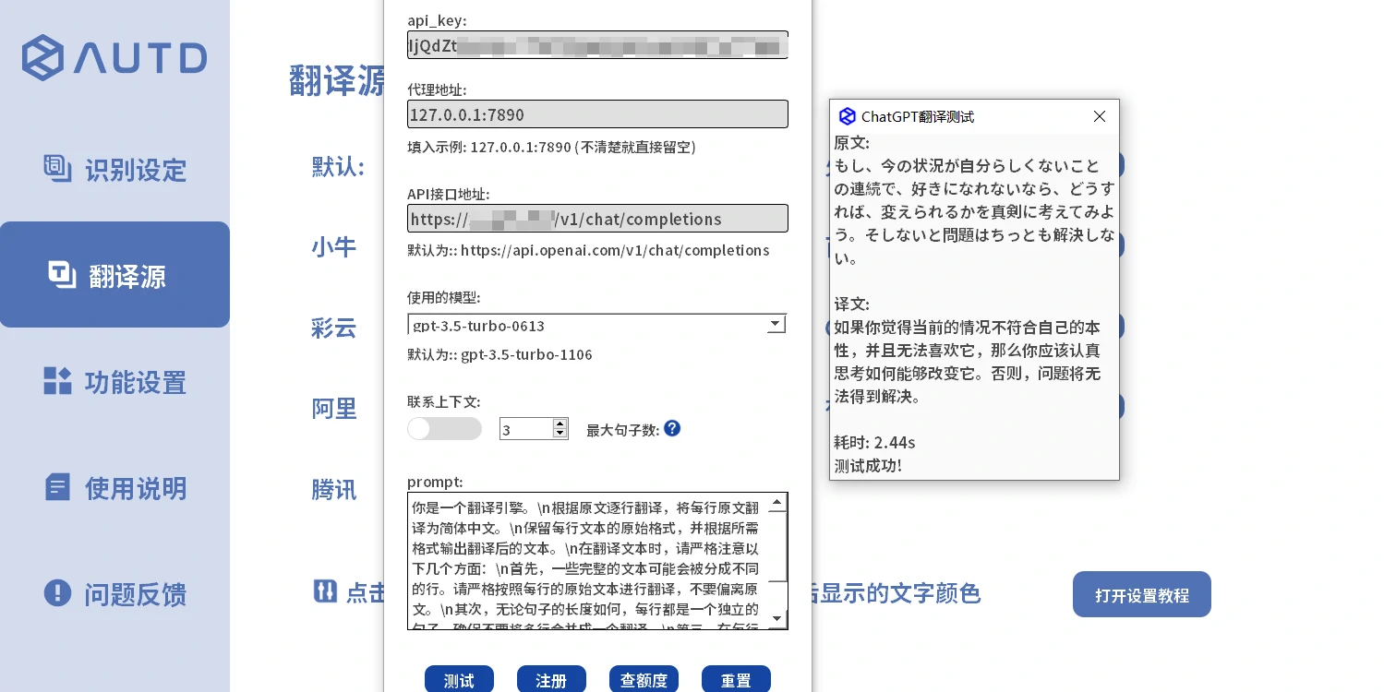Open 功能设置 from the sidebar
Image resolution: width=1384 pixels, height=692 pixels.
(114, 382)
